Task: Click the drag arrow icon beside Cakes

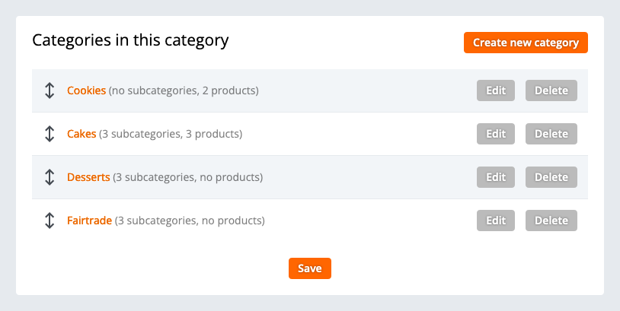Action: (x=50, y=135)
